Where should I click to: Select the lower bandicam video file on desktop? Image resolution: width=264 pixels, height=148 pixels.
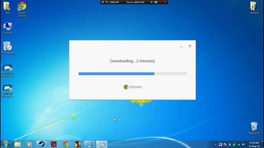click(x=7, y=91)
